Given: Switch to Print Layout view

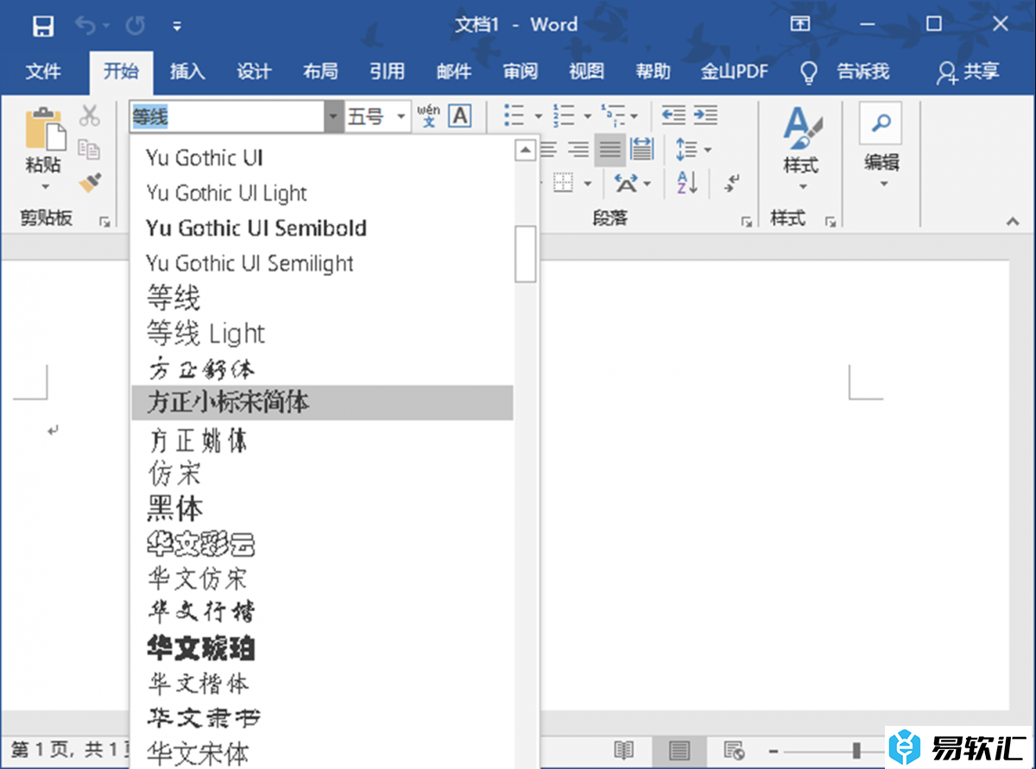Looking at the screenshot, I should [679, 750].
